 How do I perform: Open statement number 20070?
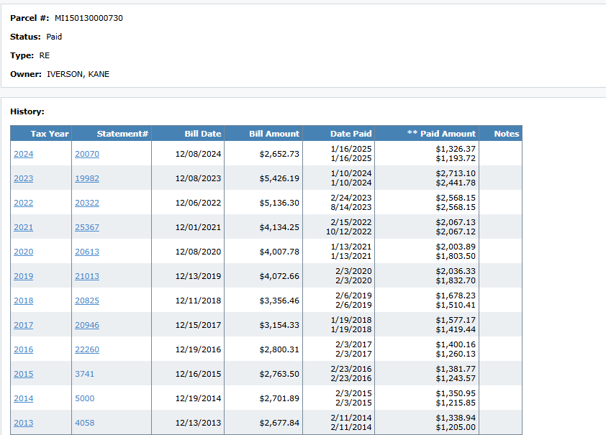(87, 154)
